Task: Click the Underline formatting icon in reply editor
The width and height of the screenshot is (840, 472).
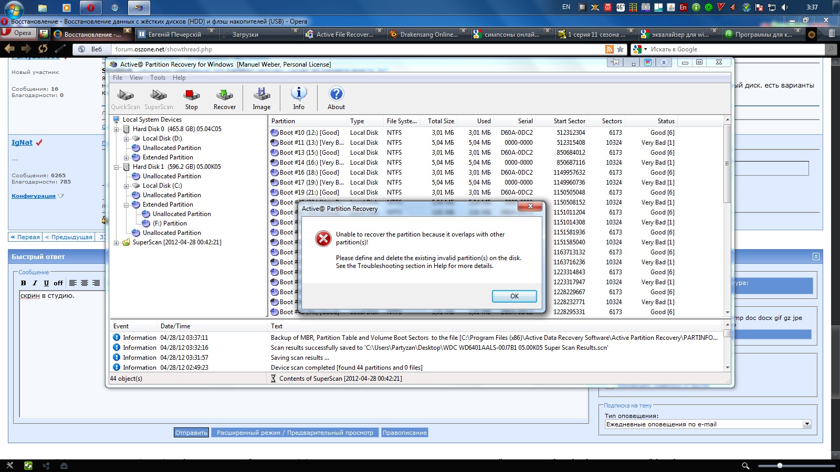Action: 46,283
